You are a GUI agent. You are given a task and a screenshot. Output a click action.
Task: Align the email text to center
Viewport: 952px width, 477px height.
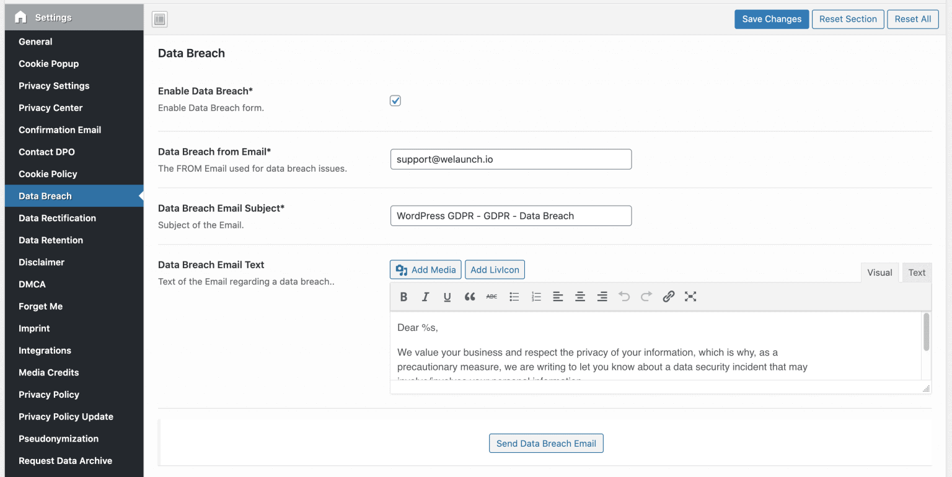[580, 297]
